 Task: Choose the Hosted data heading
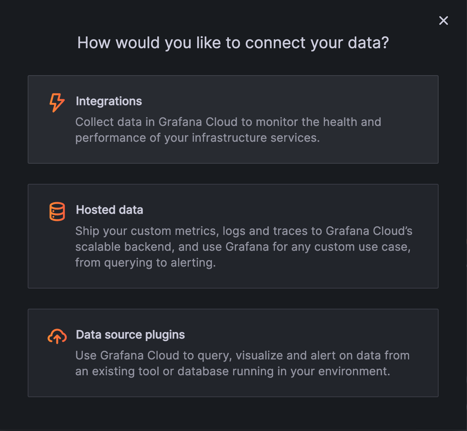click(109, 210)
